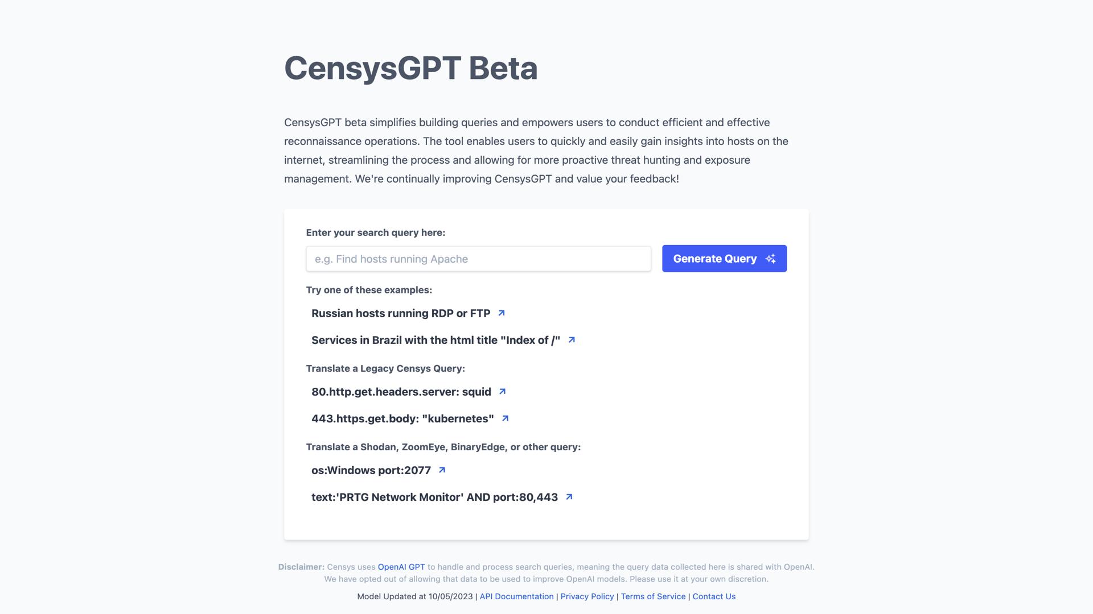The height and width of the screenshot is (614, 1093).
Task: Click into the search query input field
Action: point(478,259)
